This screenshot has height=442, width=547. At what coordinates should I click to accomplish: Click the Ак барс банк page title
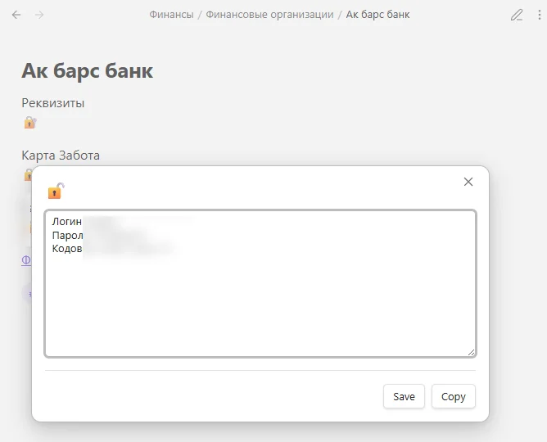(x=88, y=70)
